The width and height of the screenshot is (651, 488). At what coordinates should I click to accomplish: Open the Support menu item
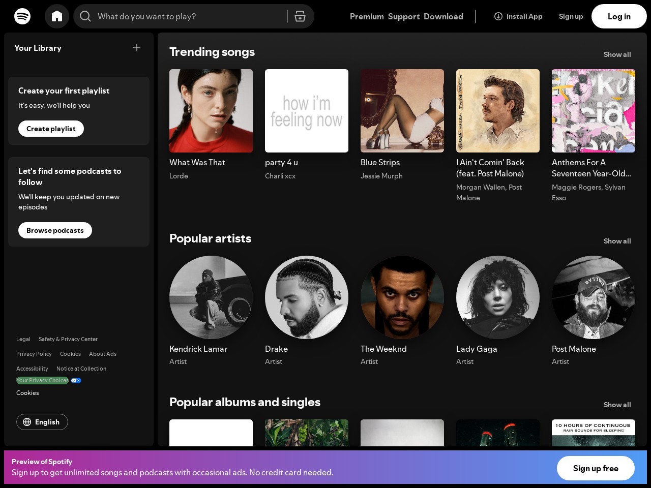coord(404,16)
